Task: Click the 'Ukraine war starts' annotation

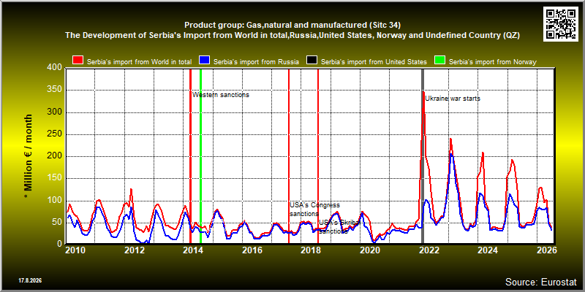Action: (453, 99)
